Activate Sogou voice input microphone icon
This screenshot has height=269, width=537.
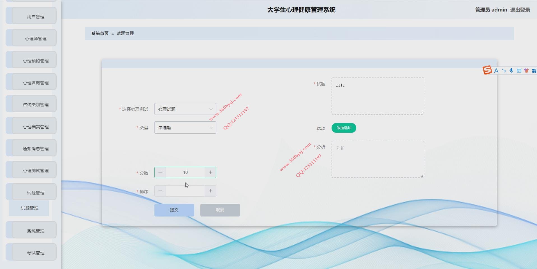pos(511,71)
